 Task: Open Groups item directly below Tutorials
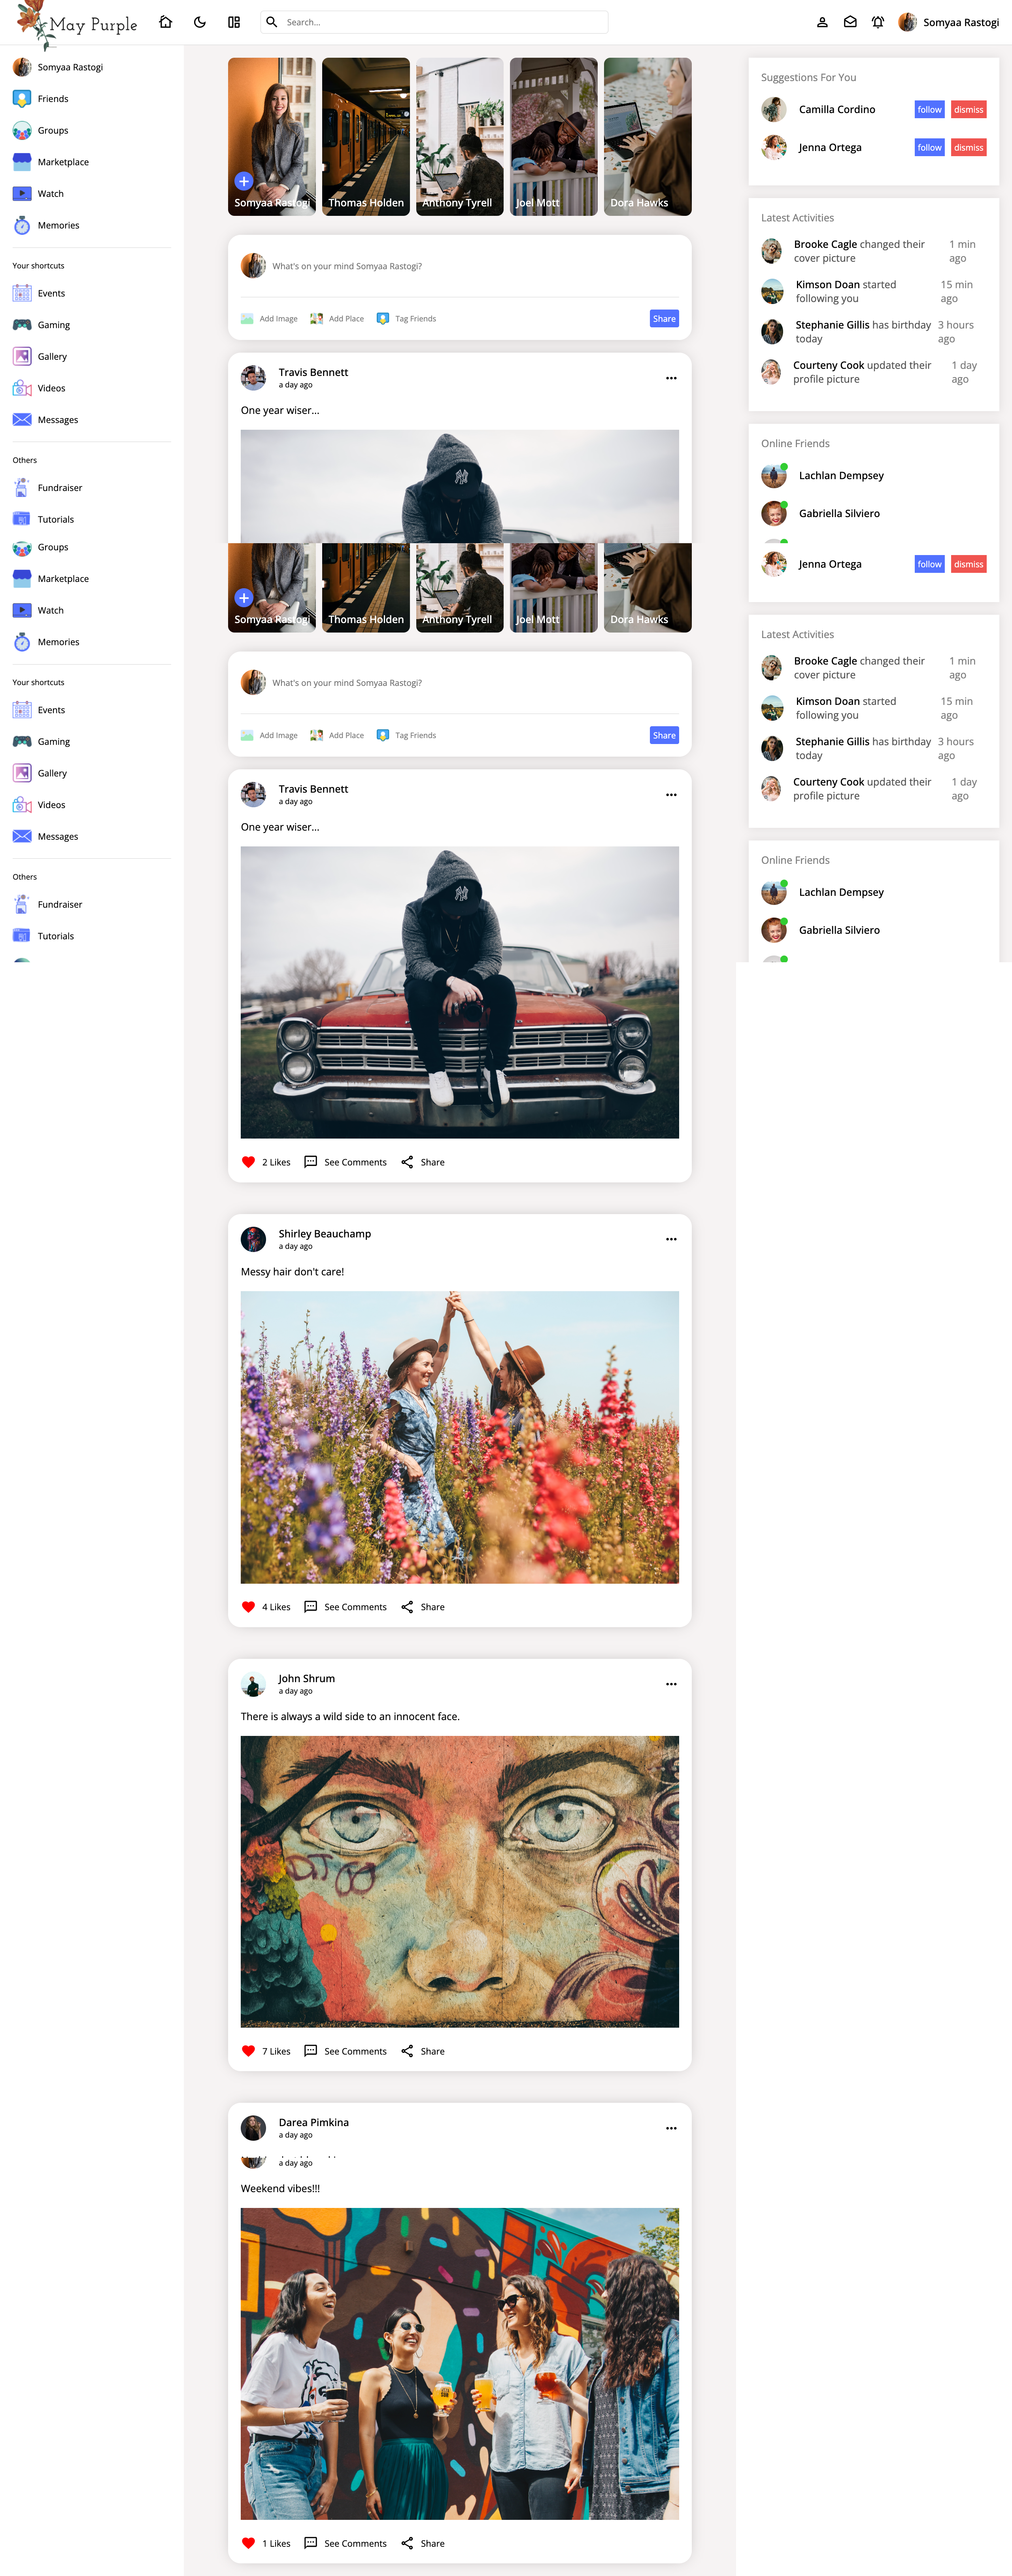(x=41, y=547)
